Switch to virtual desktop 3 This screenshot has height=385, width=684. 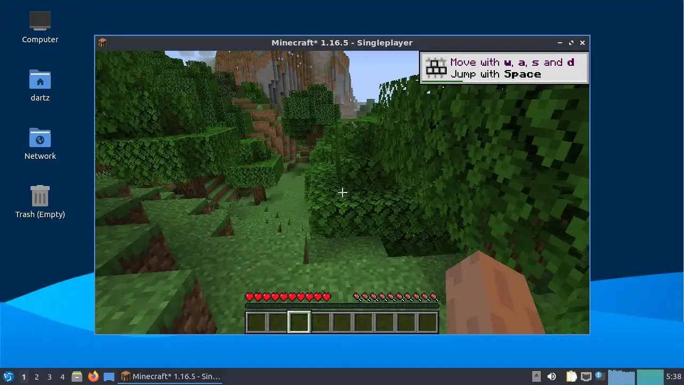(49, 376)
